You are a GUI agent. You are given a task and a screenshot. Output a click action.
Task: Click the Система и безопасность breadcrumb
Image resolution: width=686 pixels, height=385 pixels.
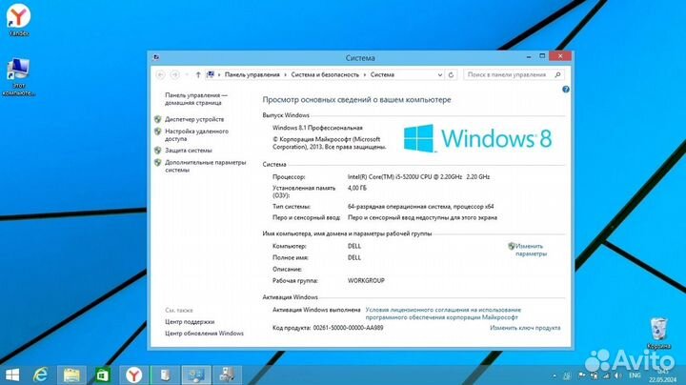[x=325, y=75]
